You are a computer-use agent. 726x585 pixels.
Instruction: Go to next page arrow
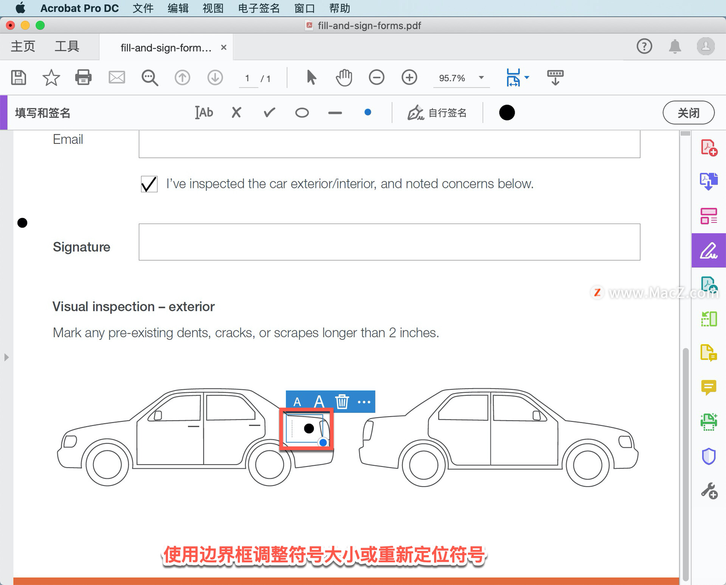pyautogui.click(x=215, y=78)
